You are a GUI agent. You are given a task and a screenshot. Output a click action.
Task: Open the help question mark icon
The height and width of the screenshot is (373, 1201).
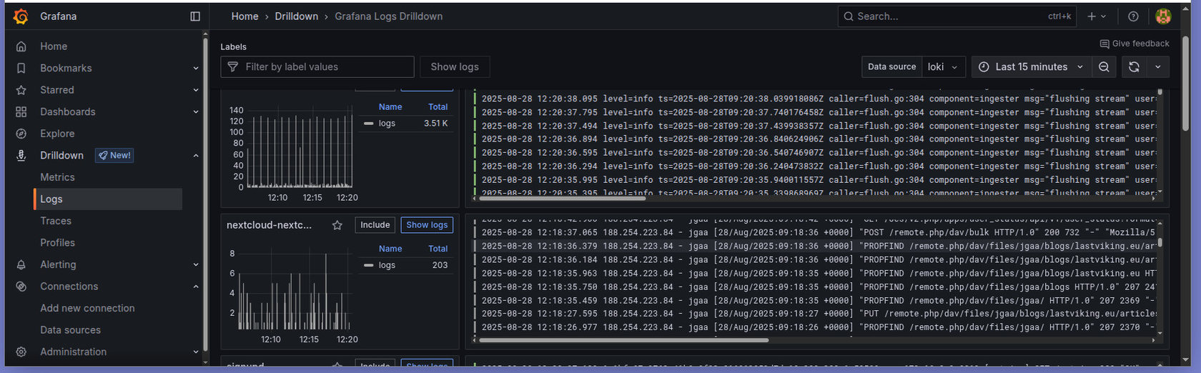click(1133, 16)
